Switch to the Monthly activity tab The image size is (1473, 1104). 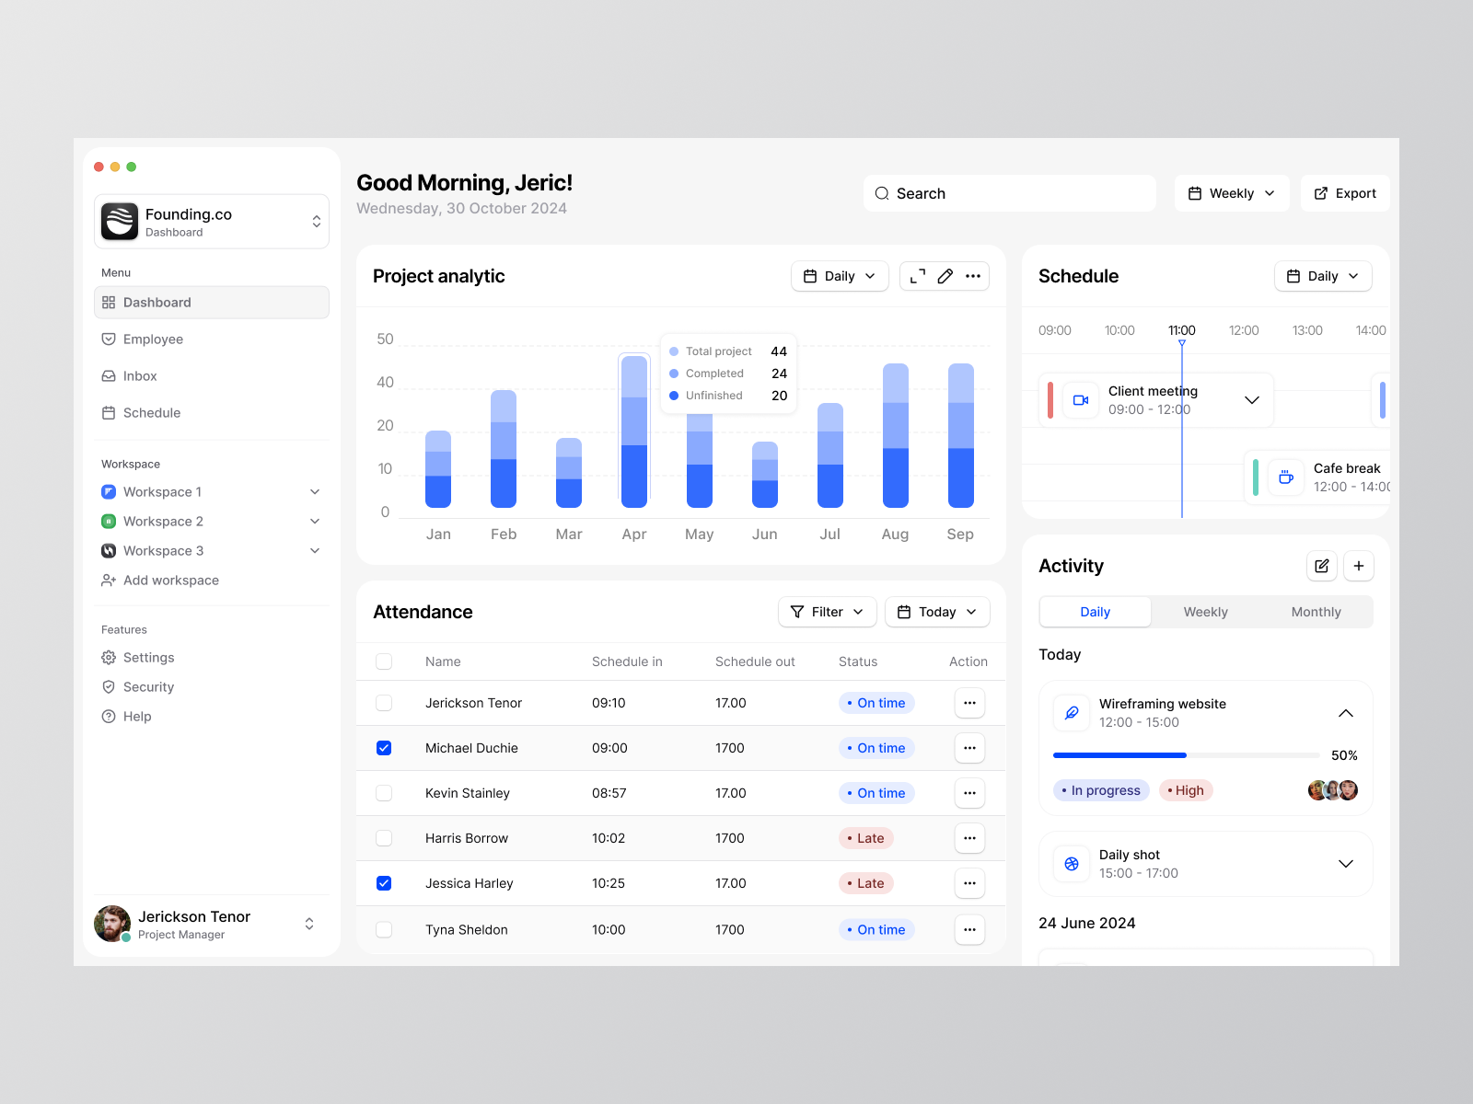pos(1316,611)
